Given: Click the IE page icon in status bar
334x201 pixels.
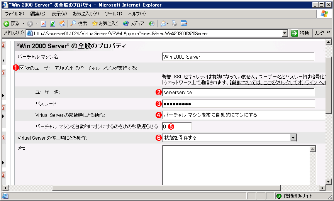Looking at the screenshot, I should point(5,196).
